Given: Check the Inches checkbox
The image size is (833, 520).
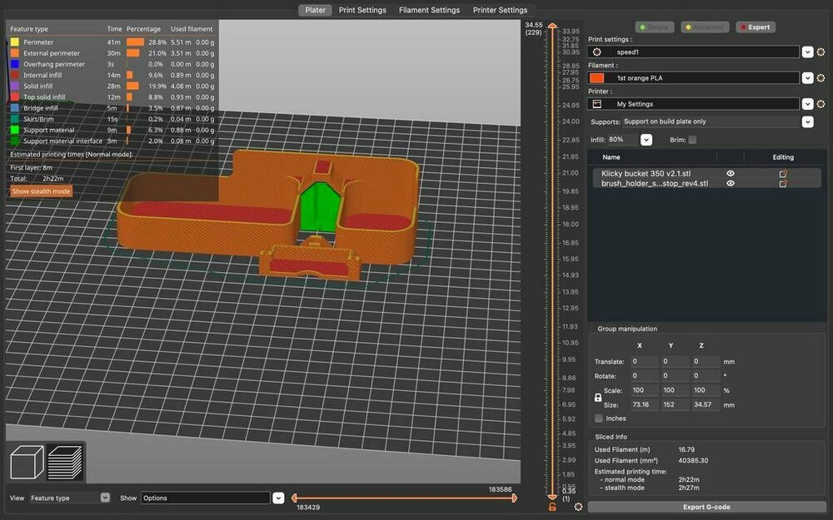Looking at the screenshot, I should click(x=599, y=418).
